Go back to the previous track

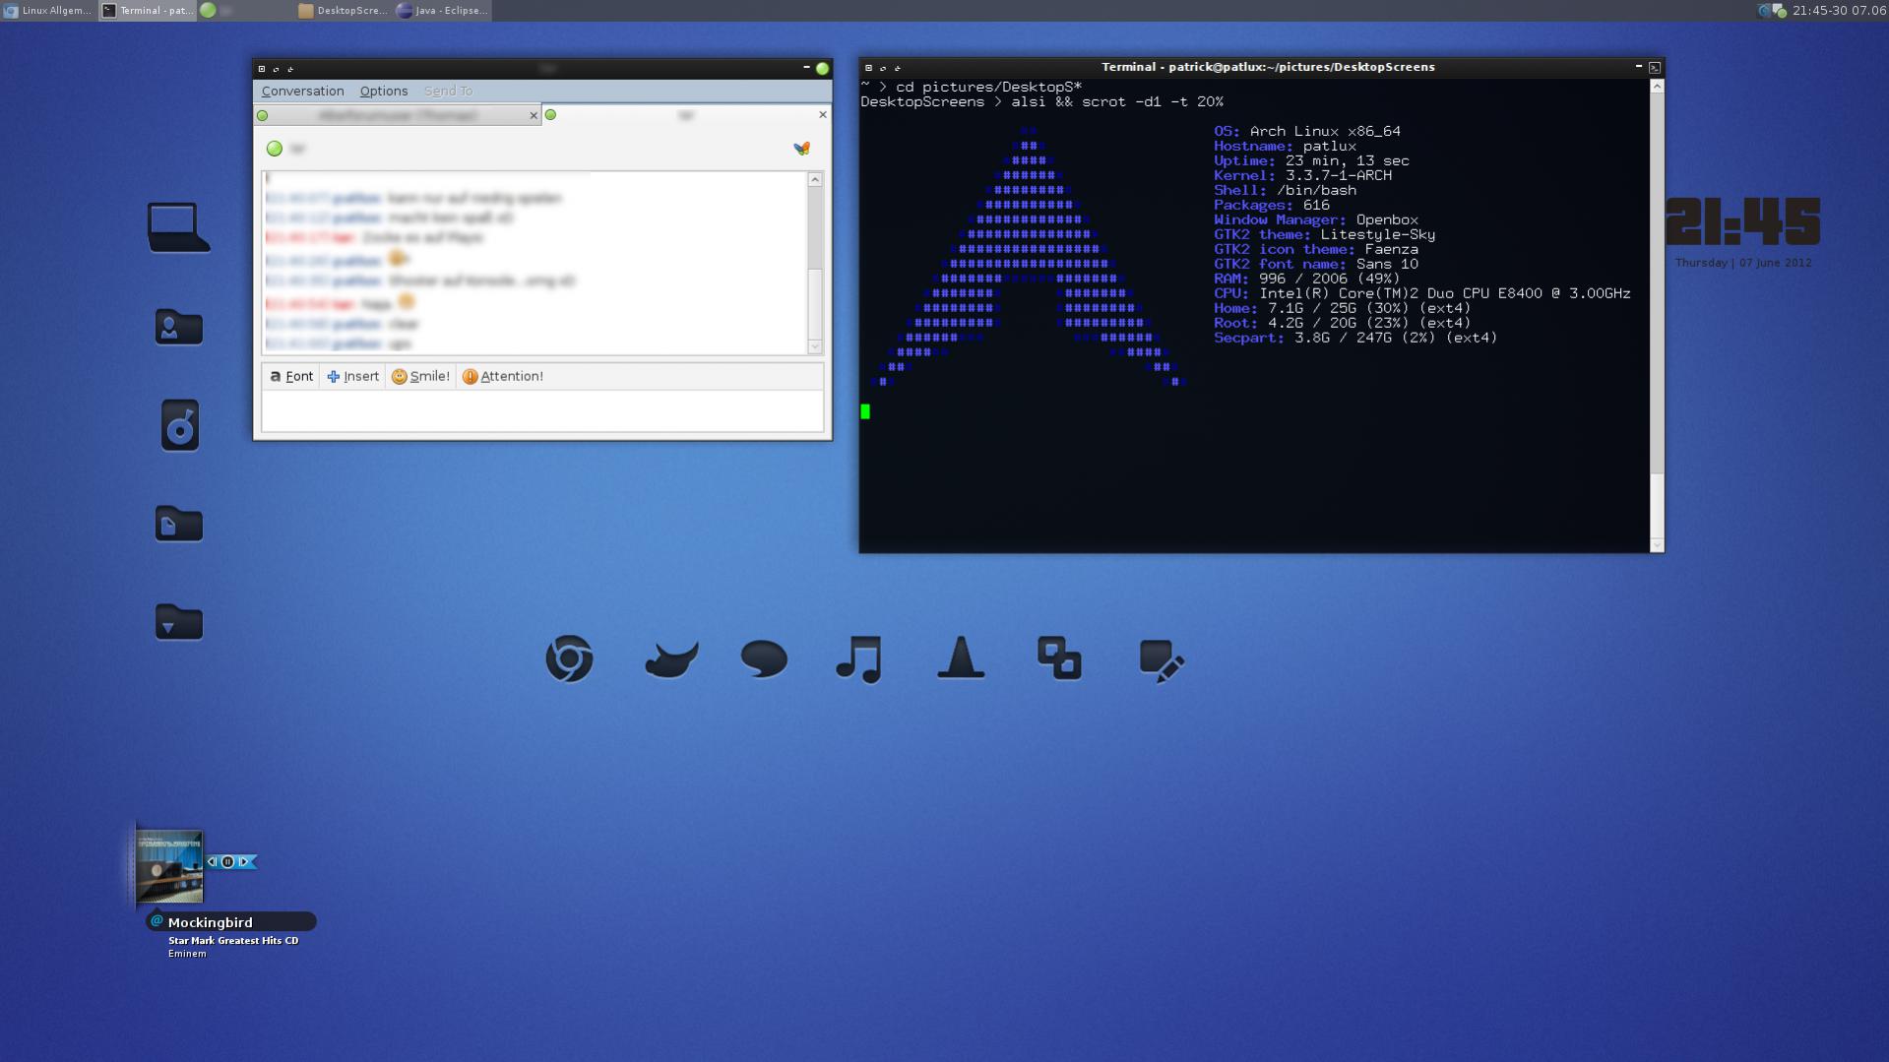213,862
